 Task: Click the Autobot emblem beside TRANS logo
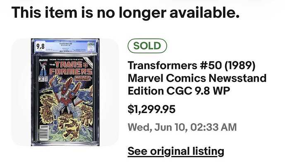tap(86, 64)
